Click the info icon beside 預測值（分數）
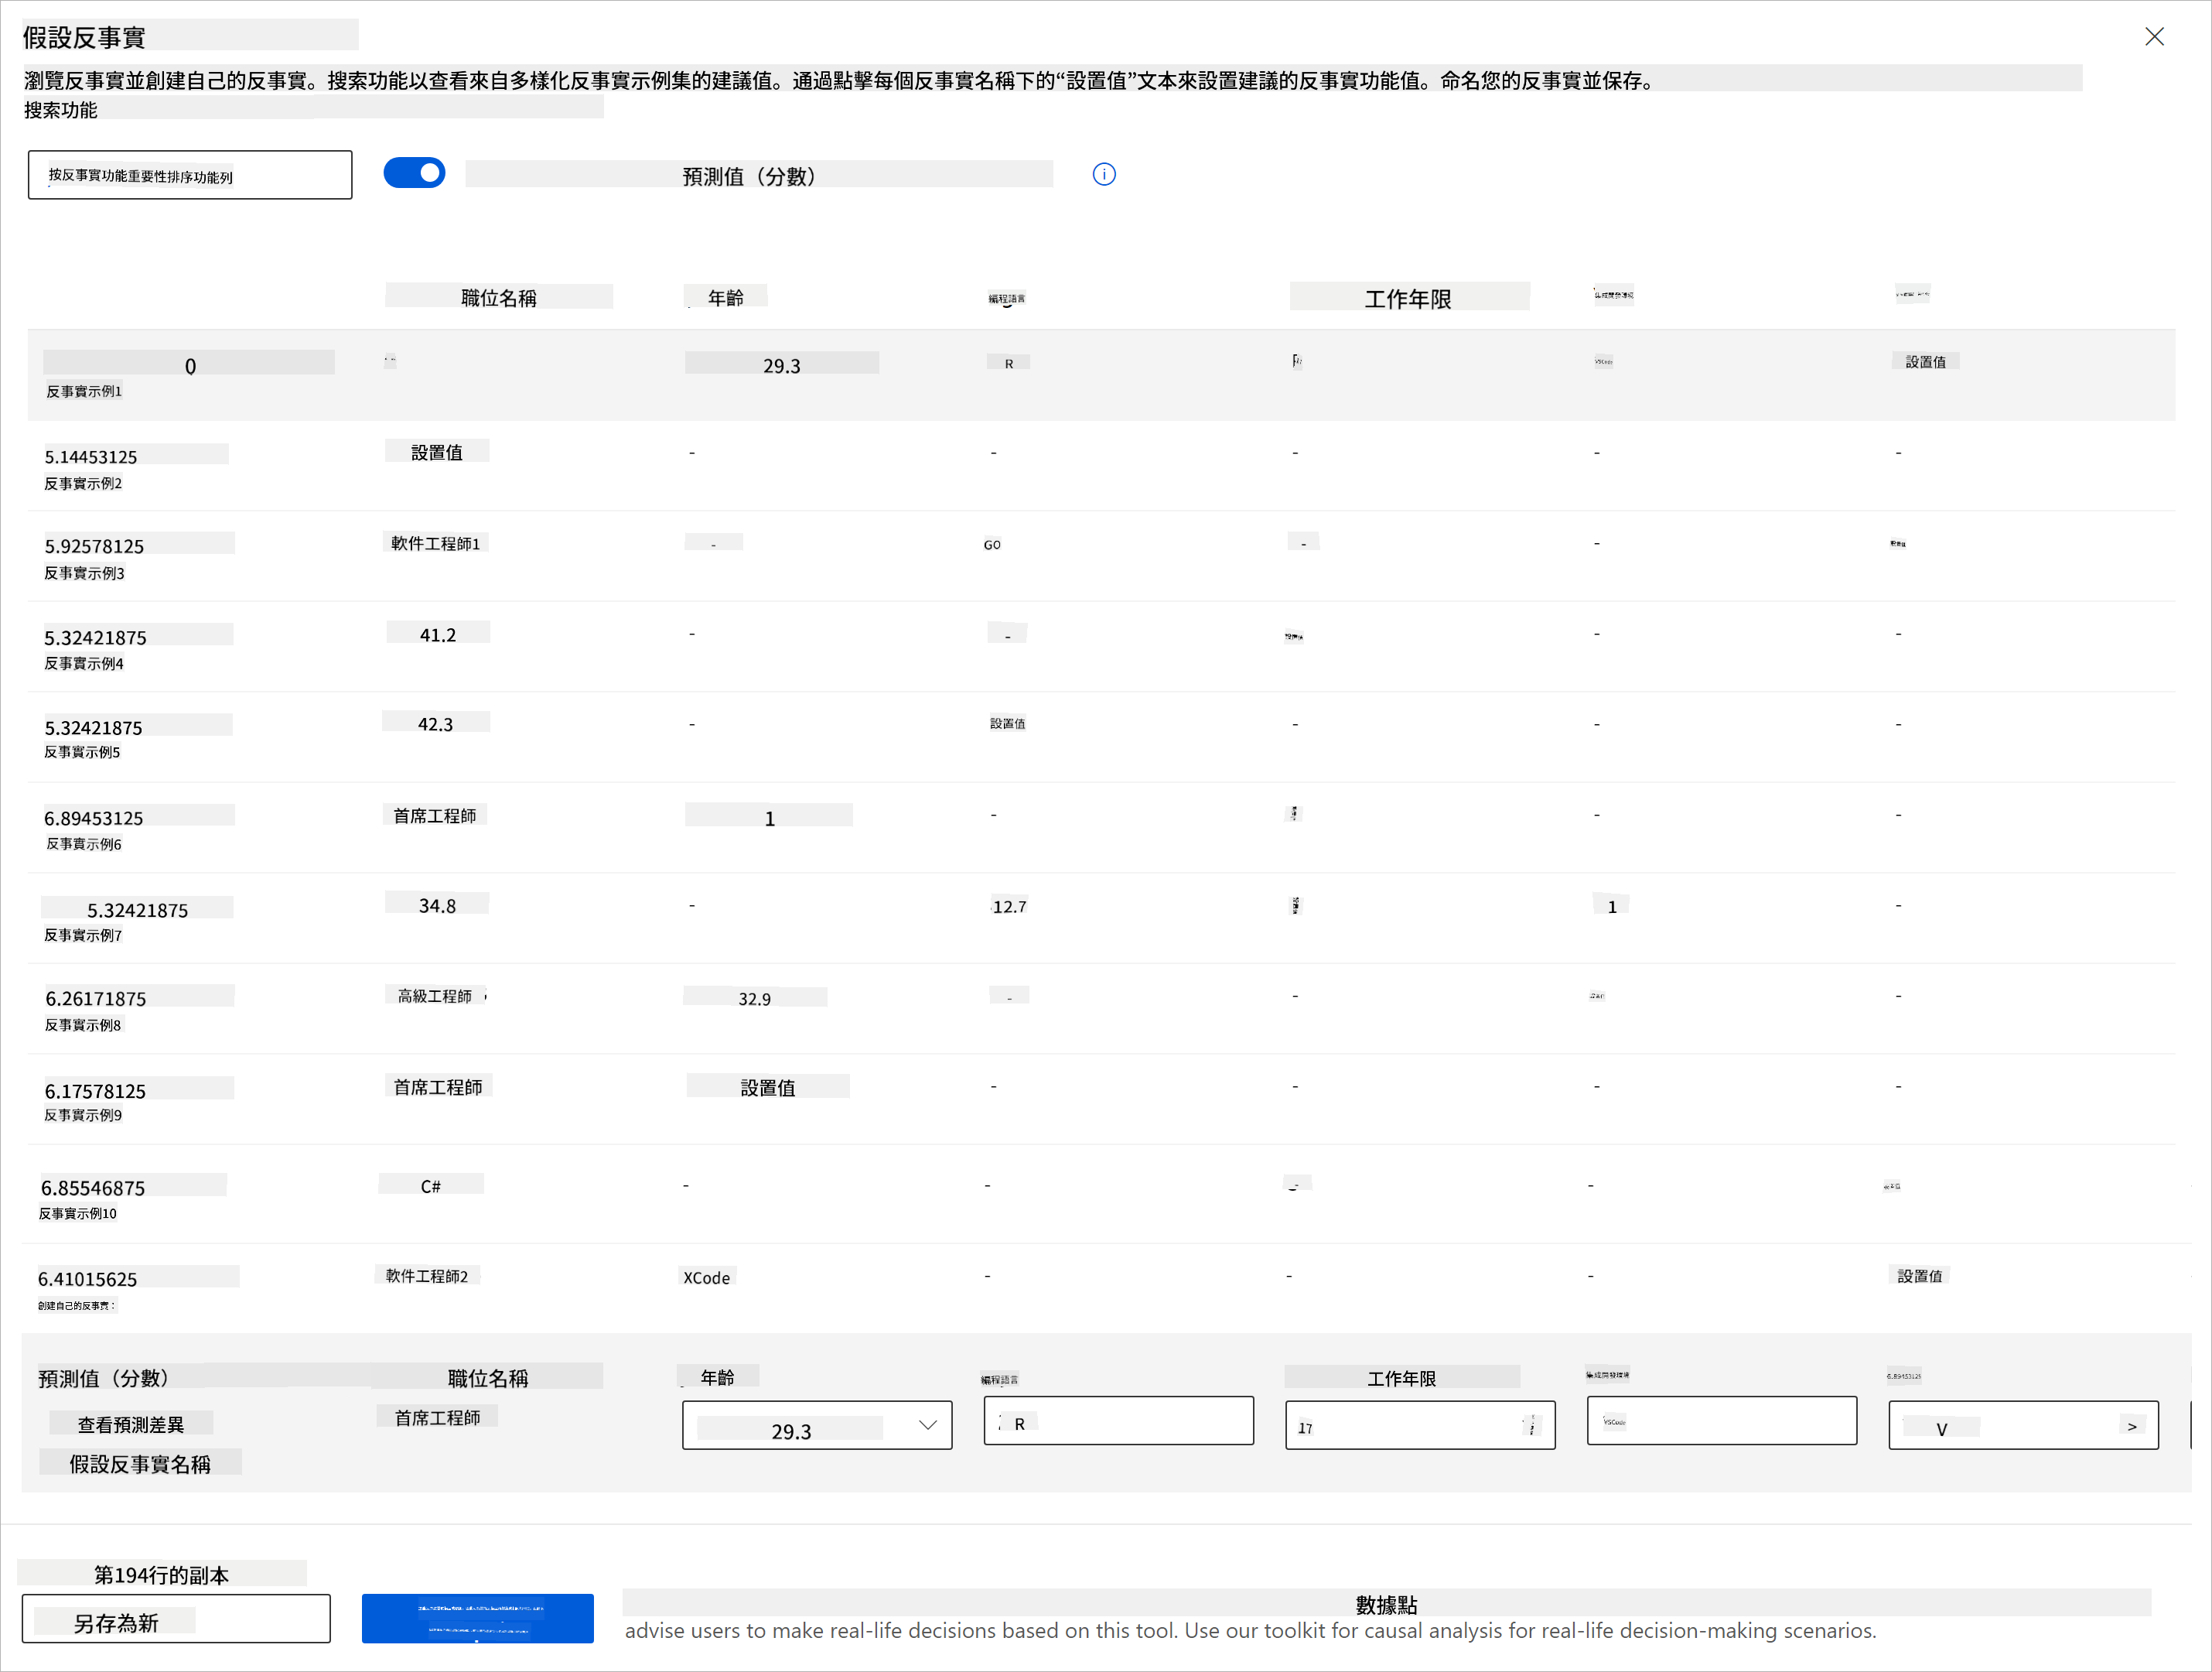This screenshot has height=1672, width=2212. (1104, 175)
